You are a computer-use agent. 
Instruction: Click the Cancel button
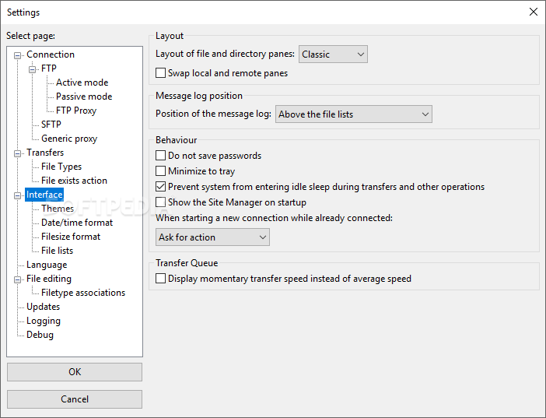75,399
